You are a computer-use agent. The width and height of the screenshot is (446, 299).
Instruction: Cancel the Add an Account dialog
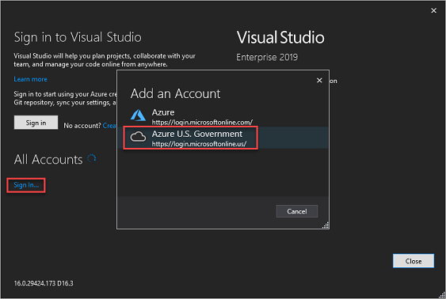[x=296, y=211]
